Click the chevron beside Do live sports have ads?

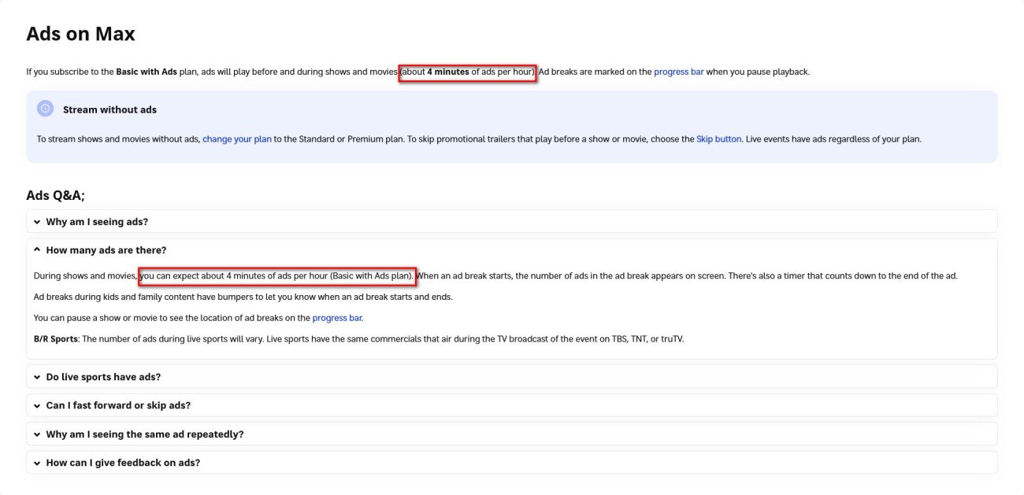click(37, 377)
